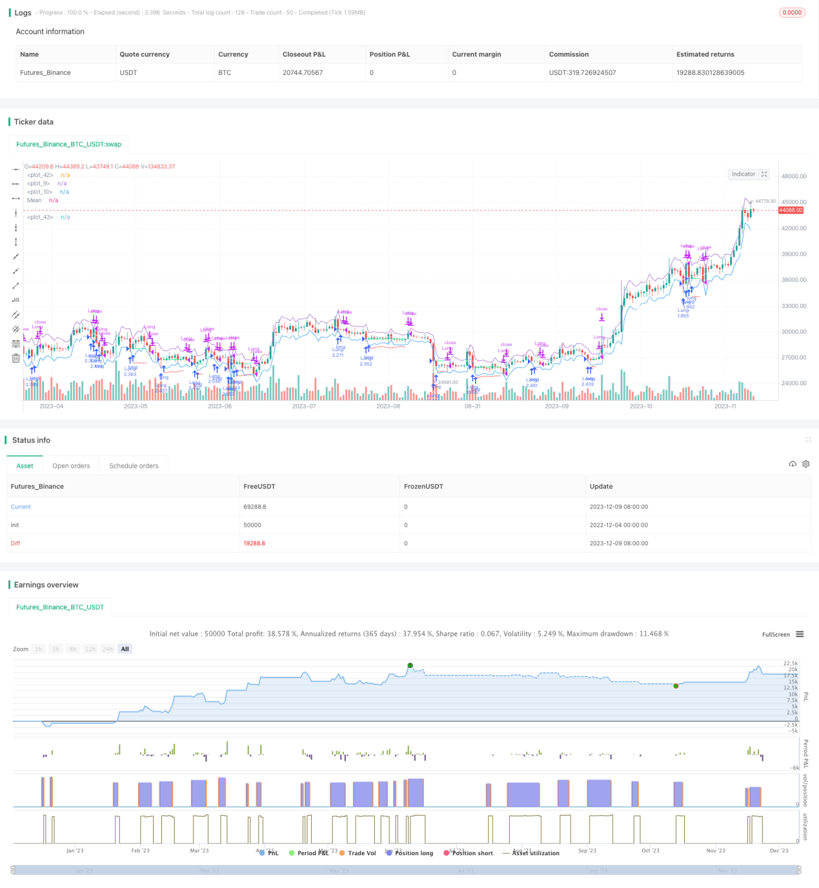The width and height of the screenshot is (819, 888).
Task: Select the parallel channel drawing tool
Action: point(16,314)
